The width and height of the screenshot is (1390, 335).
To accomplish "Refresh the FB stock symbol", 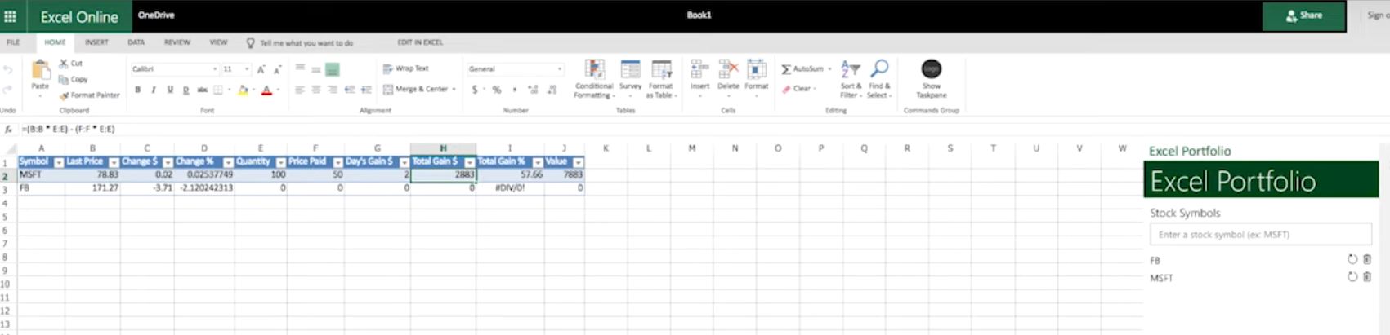I will [1352, 260].
